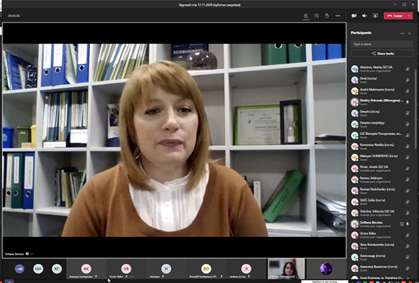Close the Participants panel
This screenshot has height=283, width=419.
(410, 33)
